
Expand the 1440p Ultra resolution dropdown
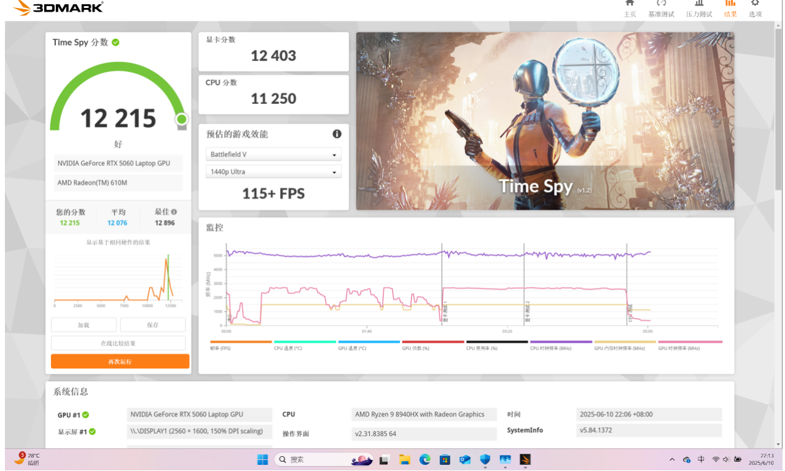click(x=273, y=172)
